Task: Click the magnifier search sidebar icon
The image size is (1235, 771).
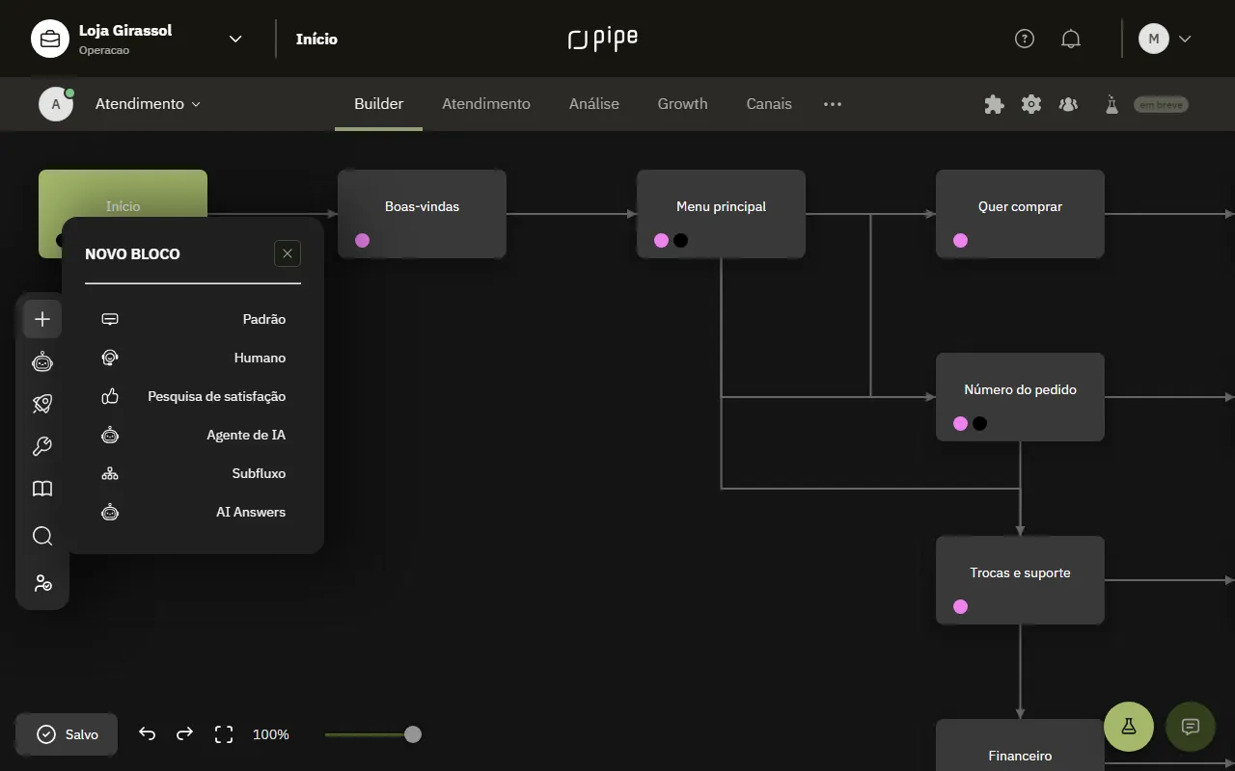Action: 42,536
